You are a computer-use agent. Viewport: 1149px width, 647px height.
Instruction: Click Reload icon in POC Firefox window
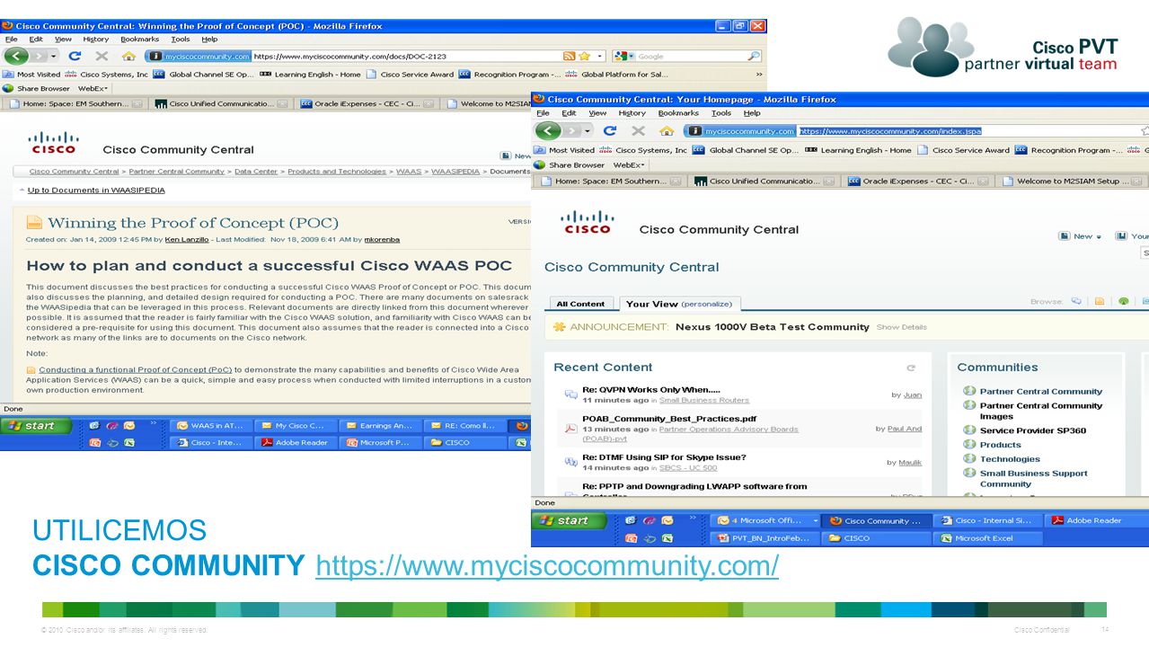pyautogui.click(x=75, y=56)
